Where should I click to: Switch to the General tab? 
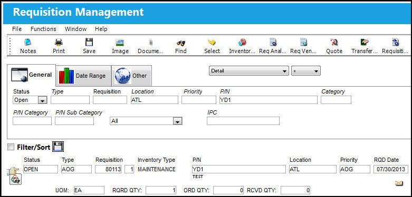(31, 75)
